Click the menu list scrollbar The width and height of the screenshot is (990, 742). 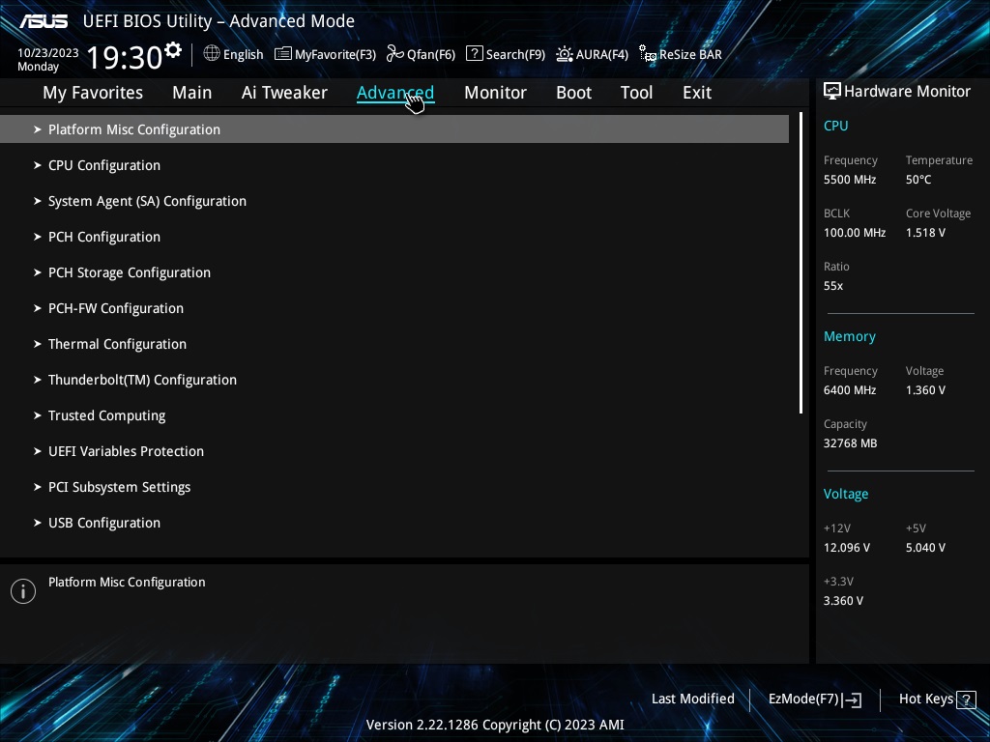tap(801, 263)
